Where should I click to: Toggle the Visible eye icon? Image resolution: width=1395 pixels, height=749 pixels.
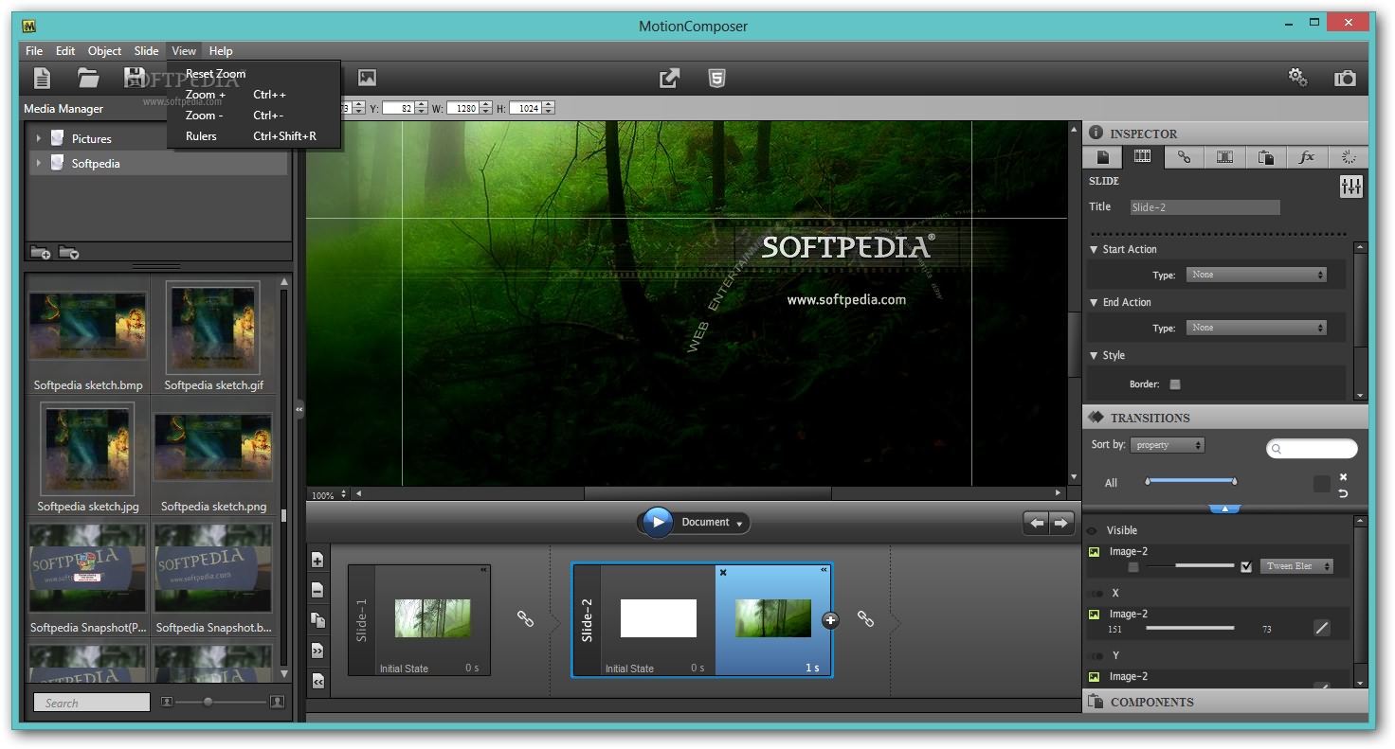[1092, 531]
